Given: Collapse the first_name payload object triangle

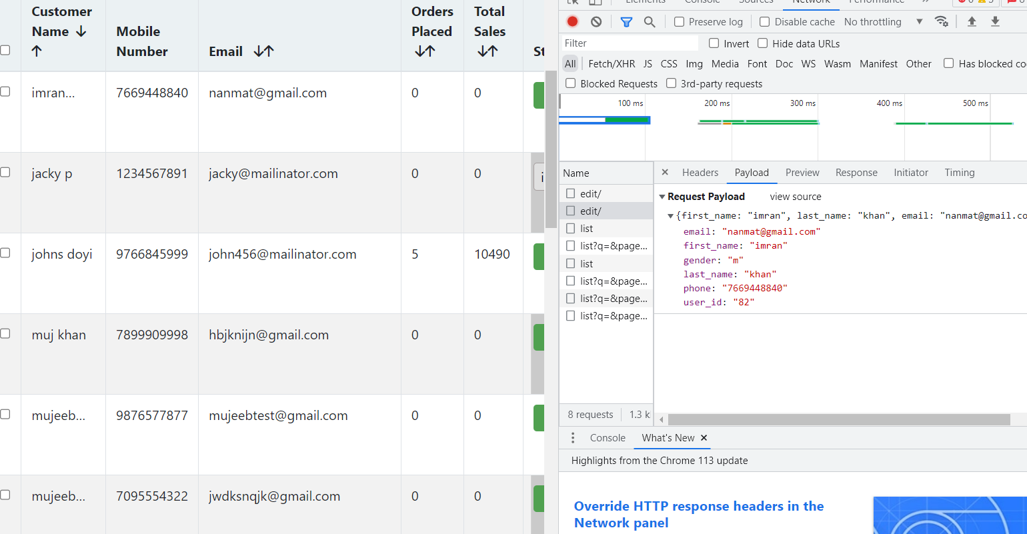Looking at the screenshot, I should click(670, 216).
